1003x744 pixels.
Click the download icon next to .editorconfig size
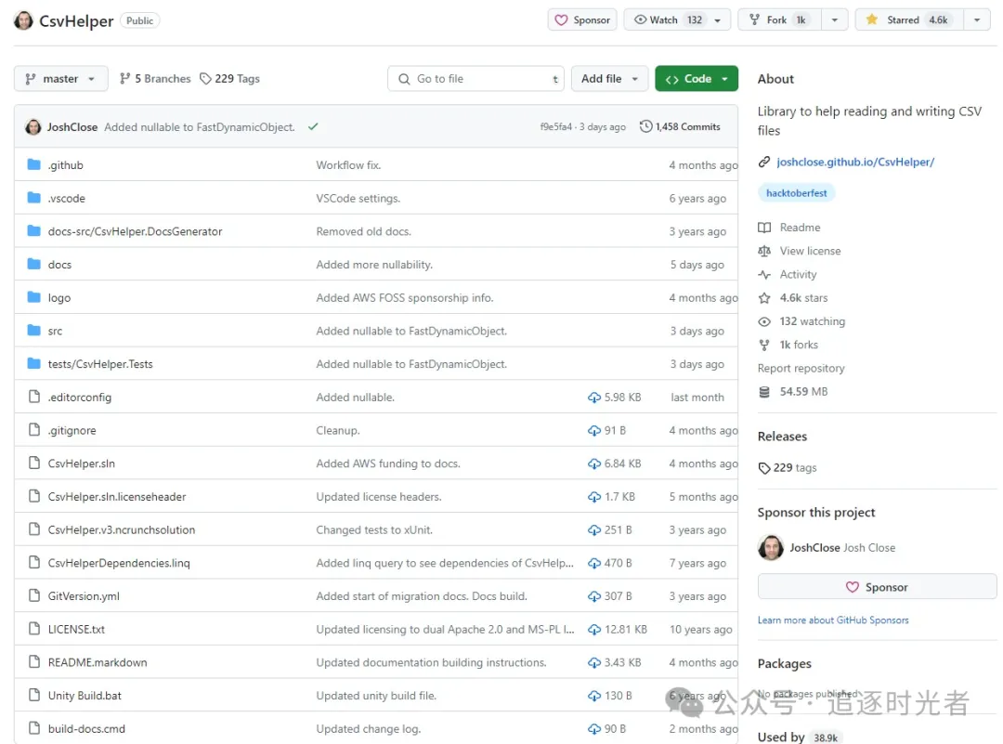pos(594,398)
